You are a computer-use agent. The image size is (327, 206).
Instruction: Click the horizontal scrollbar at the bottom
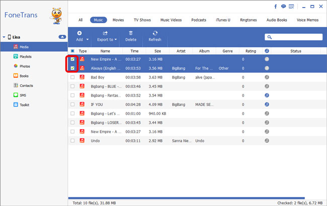(x=187, y=198)
